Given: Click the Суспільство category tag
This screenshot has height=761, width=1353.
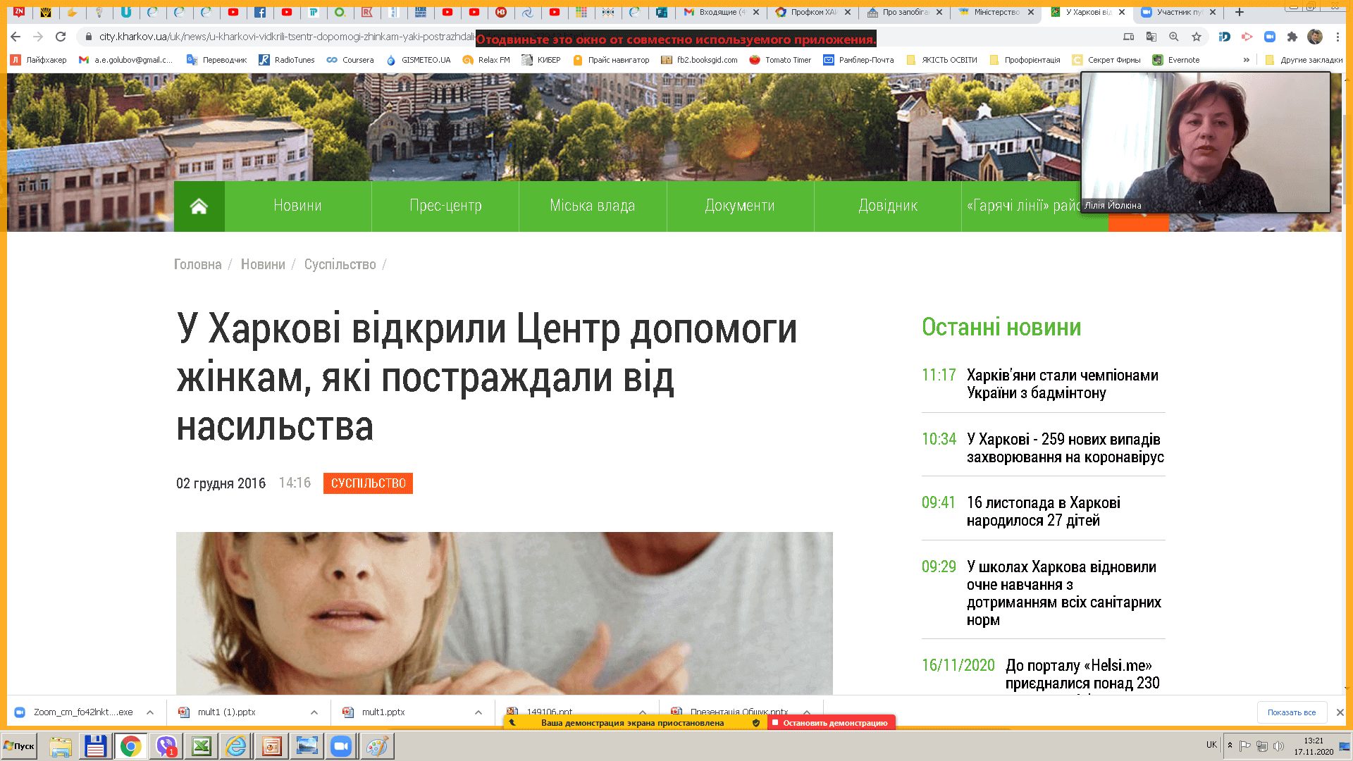Looking at the screenshot, I should click(x=368, y=483).
